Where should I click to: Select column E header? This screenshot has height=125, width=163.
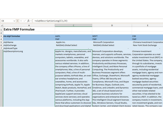147,25
